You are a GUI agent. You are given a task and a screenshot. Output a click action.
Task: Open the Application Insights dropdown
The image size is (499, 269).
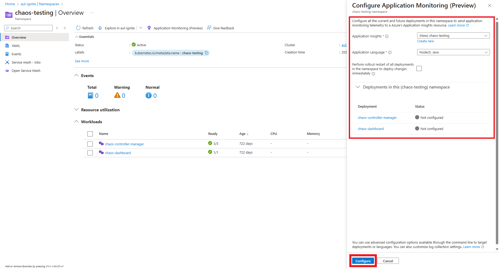[453, 36]
